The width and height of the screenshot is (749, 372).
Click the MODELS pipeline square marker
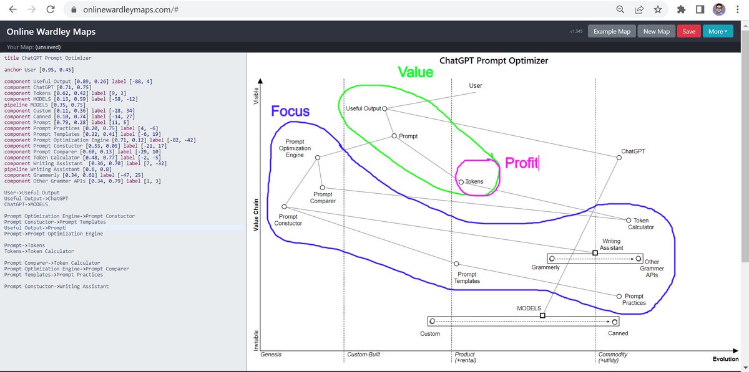[x=542, y=316]
